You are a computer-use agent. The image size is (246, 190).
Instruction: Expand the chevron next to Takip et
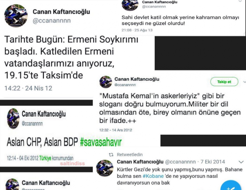pyautogui.click(x=244, y=82)
